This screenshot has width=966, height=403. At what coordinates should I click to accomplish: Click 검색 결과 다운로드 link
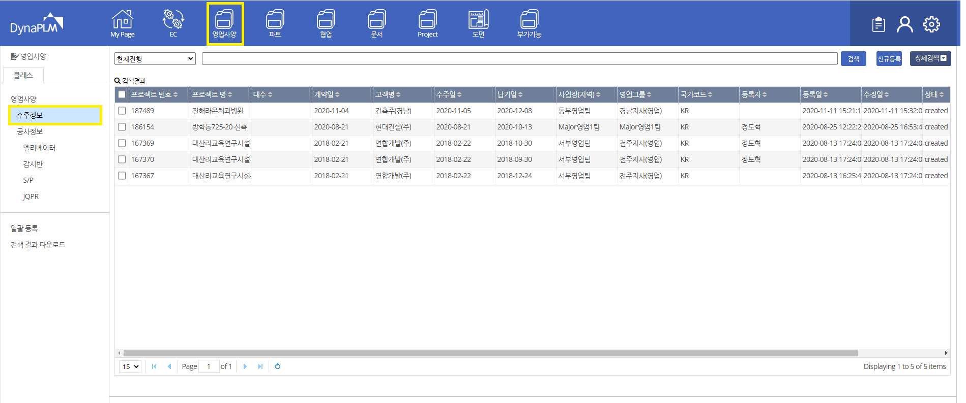click(x=38, y=245)
